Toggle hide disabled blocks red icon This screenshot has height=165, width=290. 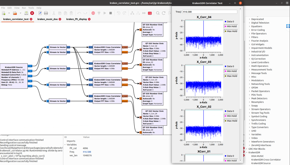(x=150, y=13)
